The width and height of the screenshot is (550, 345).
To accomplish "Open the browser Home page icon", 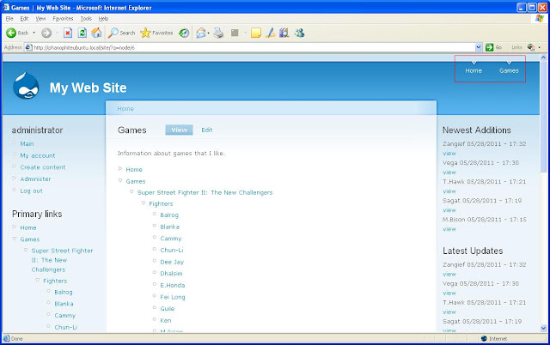I will [x=96, y=33].
